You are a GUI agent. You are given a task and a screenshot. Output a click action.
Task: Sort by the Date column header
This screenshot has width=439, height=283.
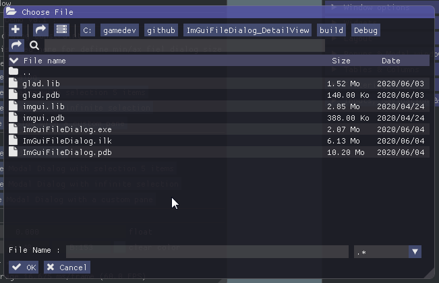[391, 61]
